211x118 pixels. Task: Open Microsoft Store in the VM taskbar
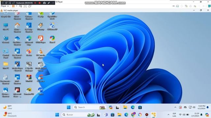point(140,107)
